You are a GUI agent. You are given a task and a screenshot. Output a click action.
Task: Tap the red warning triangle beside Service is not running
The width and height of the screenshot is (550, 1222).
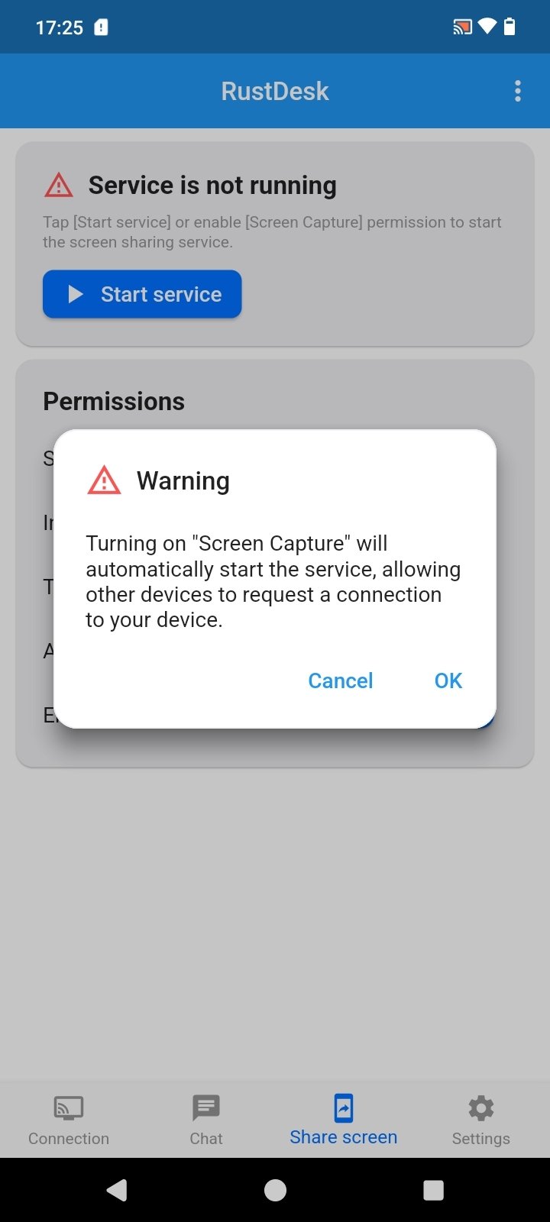(x=59, y=185)
